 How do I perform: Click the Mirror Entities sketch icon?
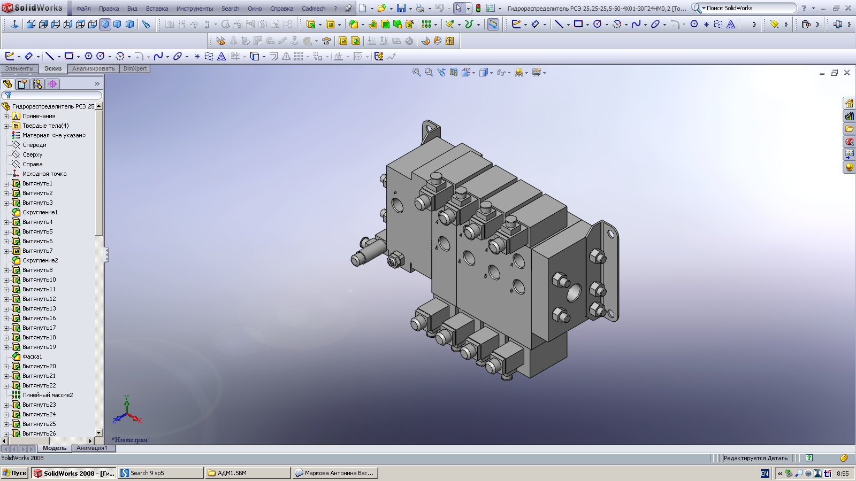click(286, 56)
